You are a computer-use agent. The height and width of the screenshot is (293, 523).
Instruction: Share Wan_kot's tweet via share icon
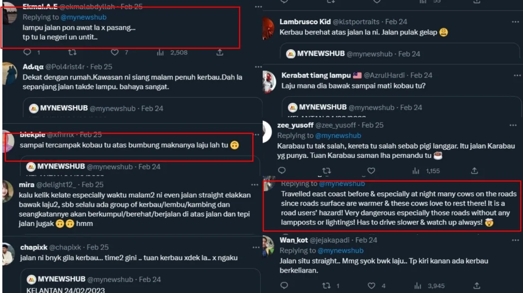click(x=477, y=286)
